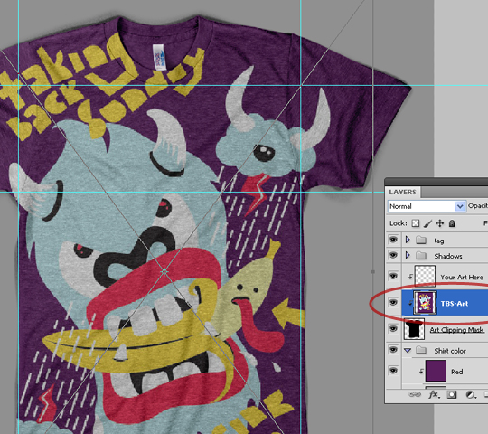The width and height of the screenshot is (488, 434).
Task: Select the Red layer name
Action: pos(457,372)
